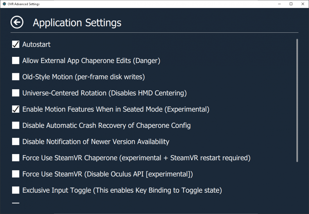
Task: Click the Application Settings page heading
Action: 77,23
